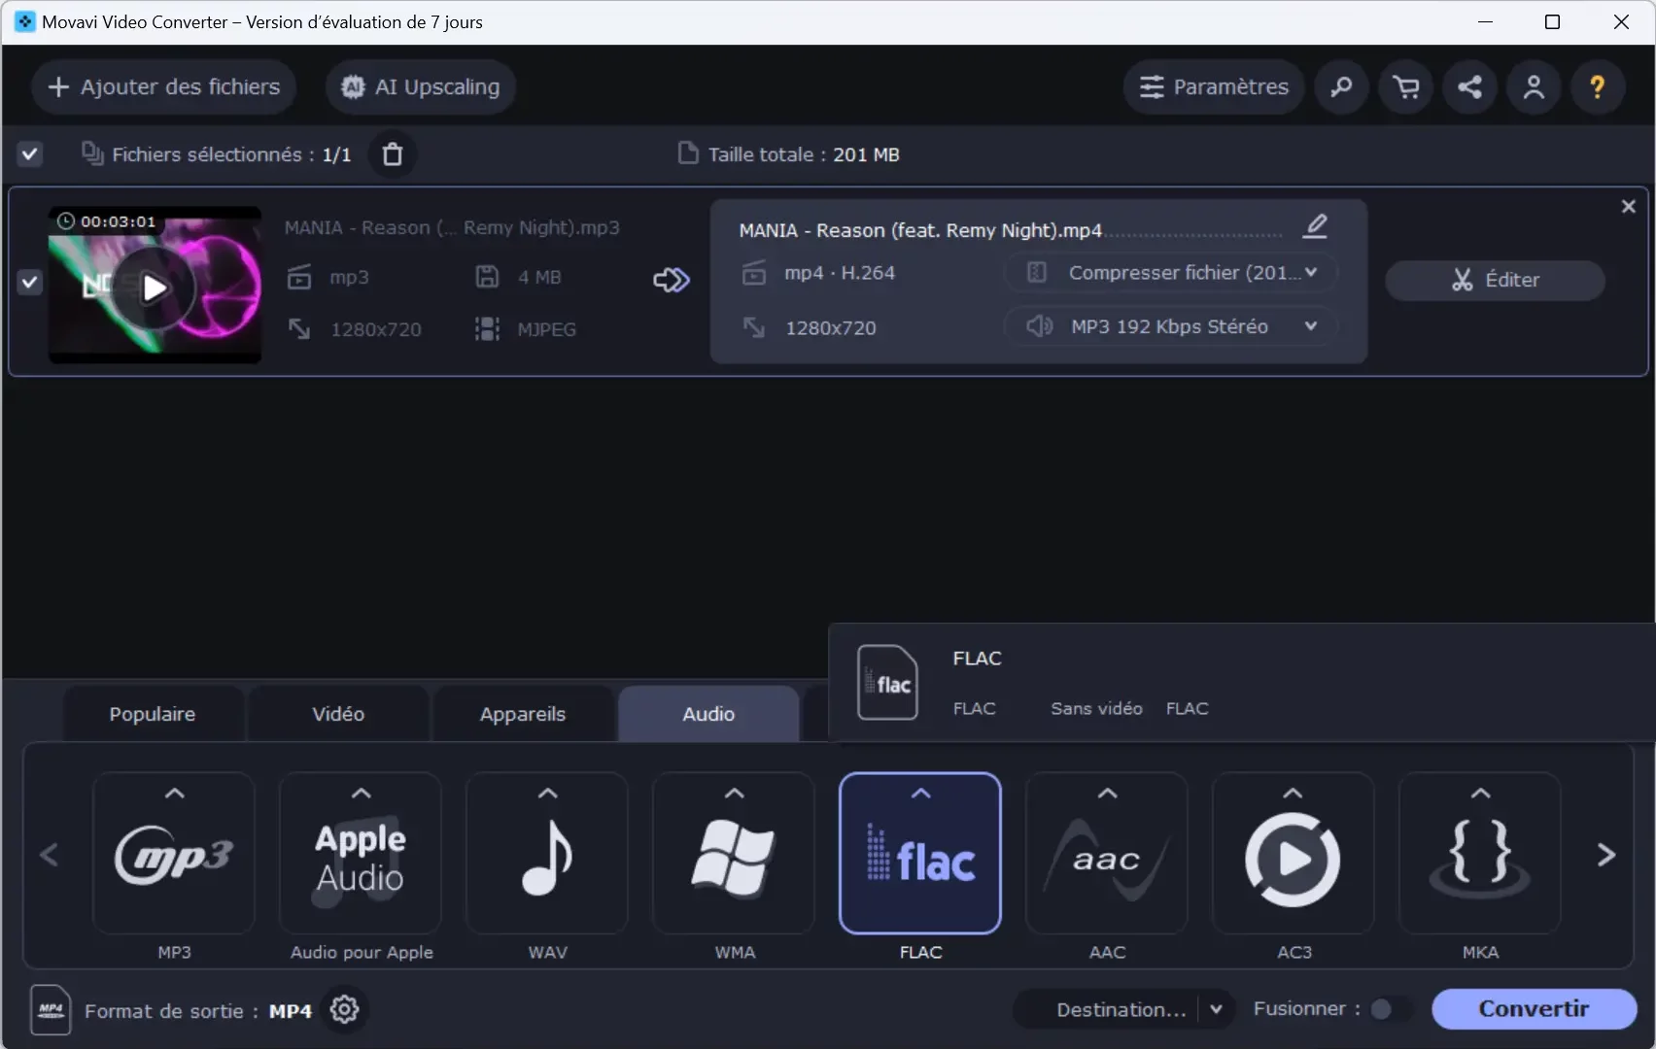
Task: Select the FLAC format tile
Action: point(920,853)
